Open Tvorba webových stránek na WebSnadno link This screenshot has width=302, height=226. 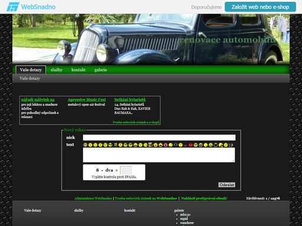pyautogui.click(x=146, y=198)
